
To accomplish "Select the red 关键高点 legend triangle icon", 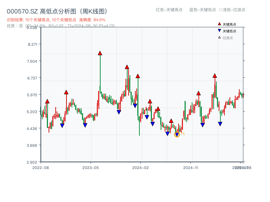I will click(219, 24).
